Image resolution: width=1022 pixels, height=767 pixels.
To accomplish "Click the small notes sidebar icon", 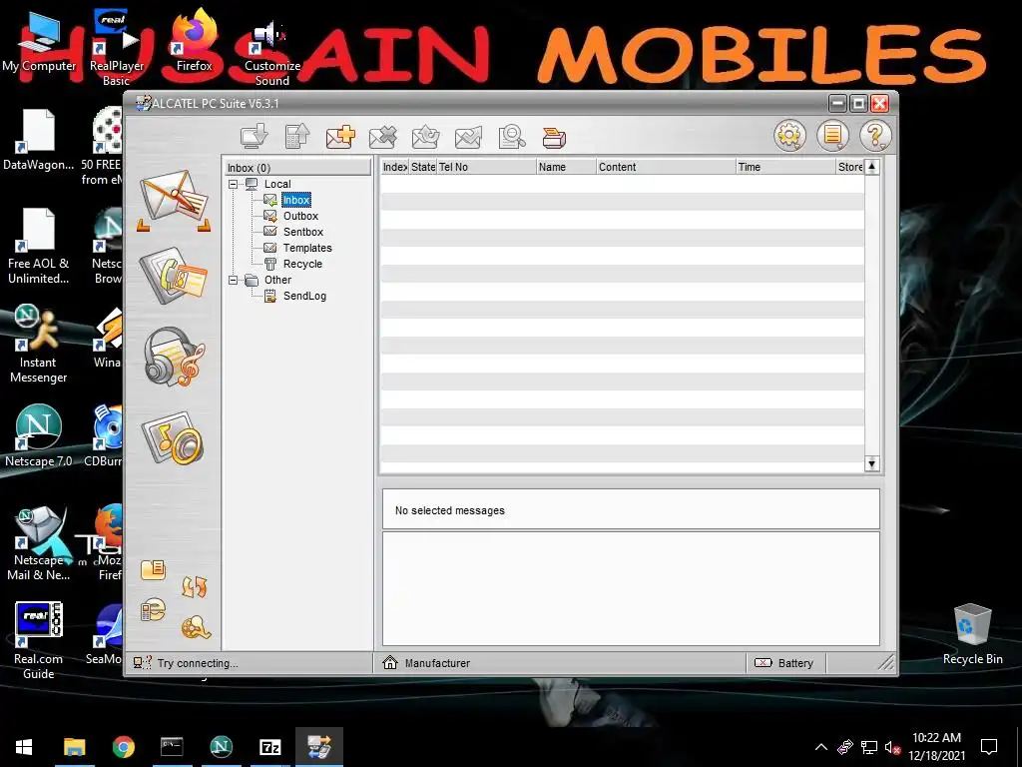I will tap(153, 569).
